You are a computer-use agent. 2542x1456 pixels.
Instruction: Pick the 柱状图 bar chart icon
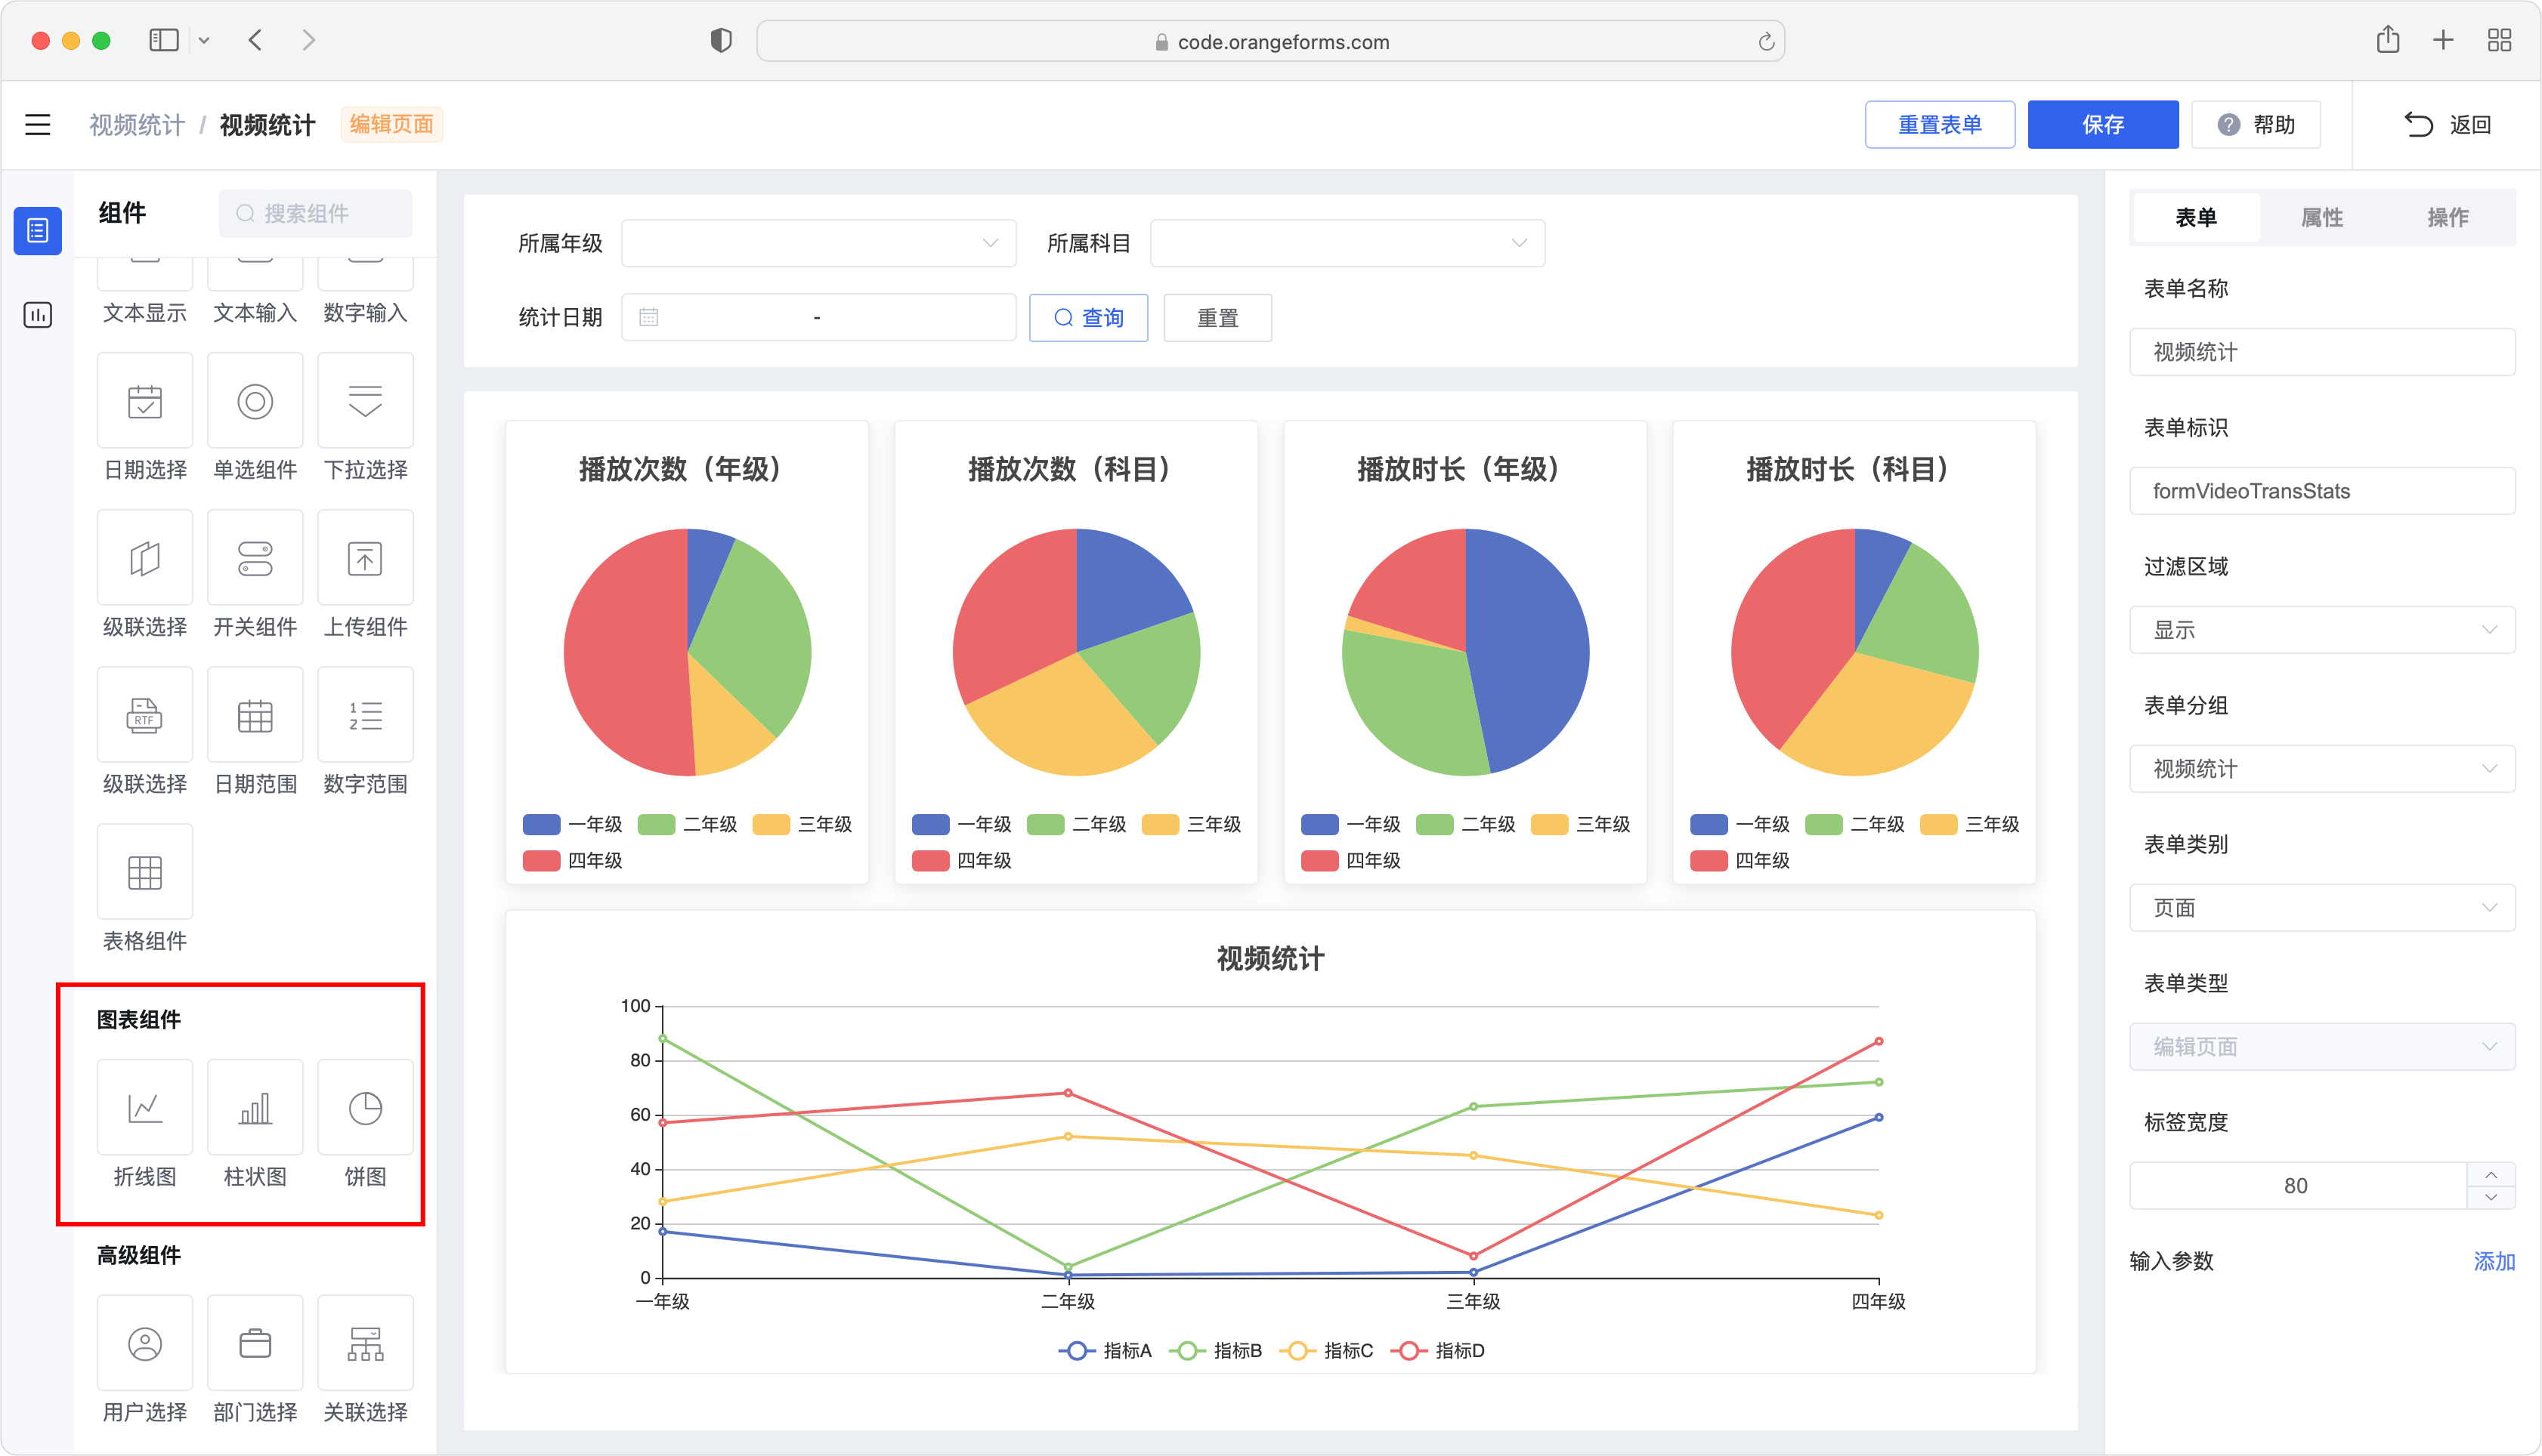pyautogui.click(x=255, y=1108)
